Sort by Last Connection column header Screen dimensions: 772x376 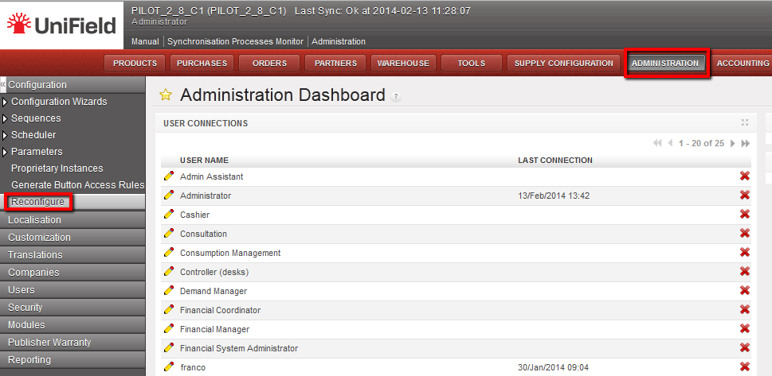click(x=555, y=160)
